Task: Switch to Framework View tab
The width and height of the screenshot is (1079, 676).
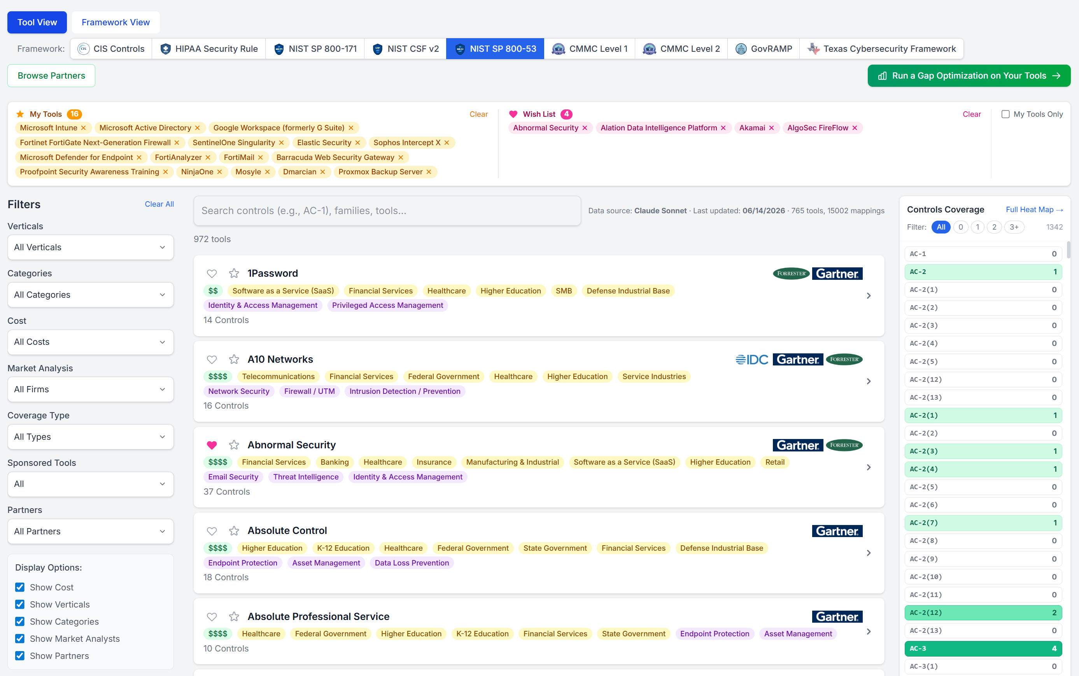Action: tap(116, 22)
